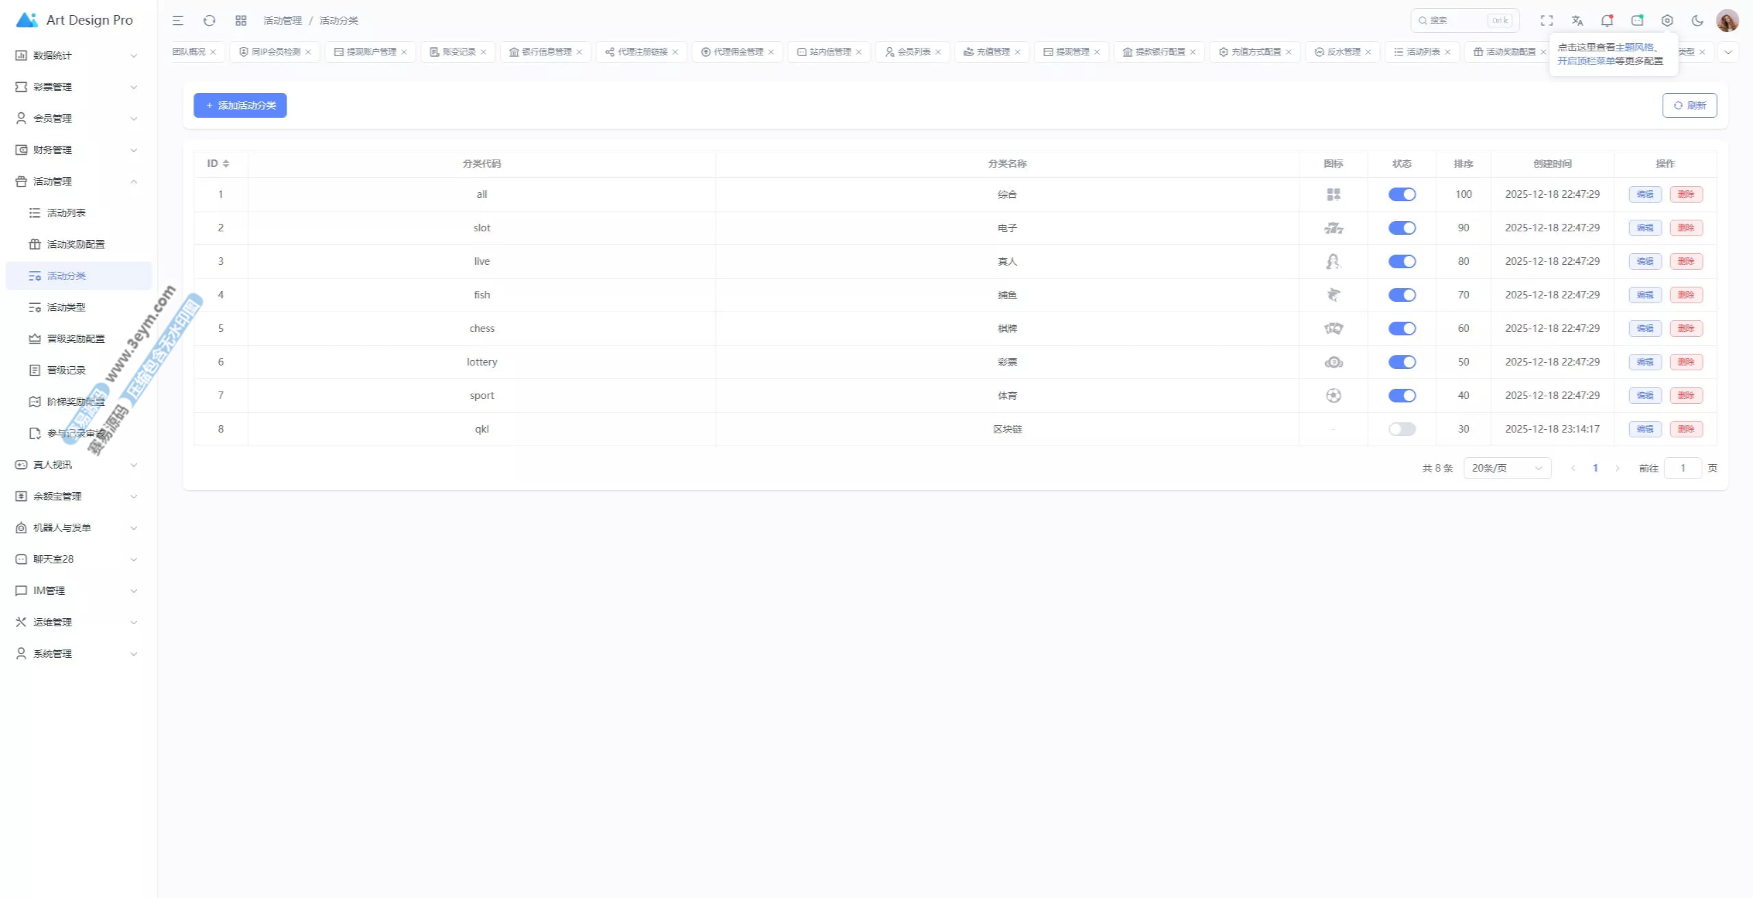This screenshot has height=898, width=1753.
Task: Collapse sidebar with the menu icon
Action: 178,21
